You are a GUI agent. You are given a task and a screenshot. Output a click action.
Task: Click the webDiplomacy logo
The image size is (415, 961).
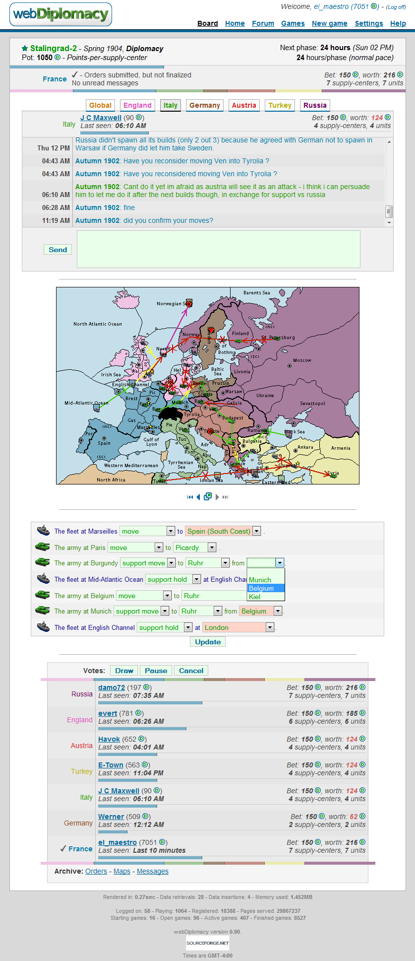[x=60, y=14]
